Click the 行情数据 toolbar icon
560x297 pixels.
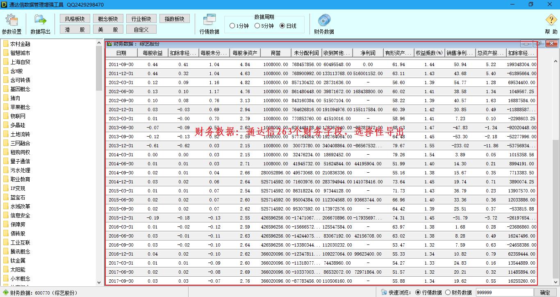[x=209, y=23]
